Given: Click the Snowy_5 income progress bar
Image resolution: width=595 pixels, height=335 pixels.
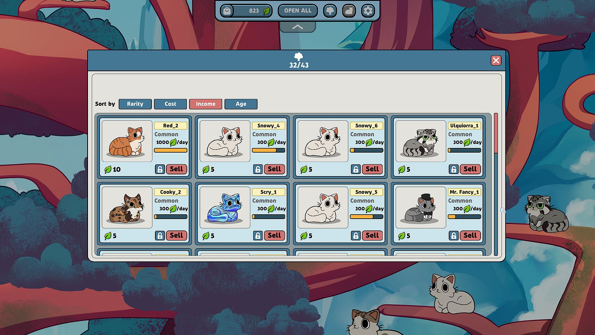Looking at the screenshot, I should (x=366, y=217).
